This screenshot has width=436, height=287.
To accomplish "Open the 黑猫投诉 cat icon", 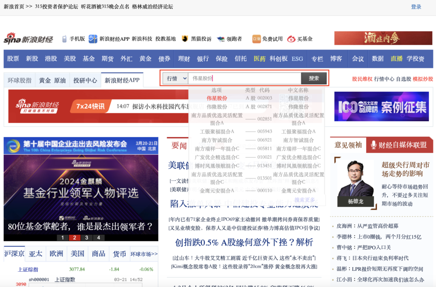I will click(x=185, y=39).
